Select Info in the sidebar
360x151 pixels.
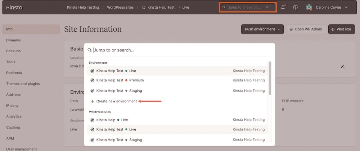(31, 29)
